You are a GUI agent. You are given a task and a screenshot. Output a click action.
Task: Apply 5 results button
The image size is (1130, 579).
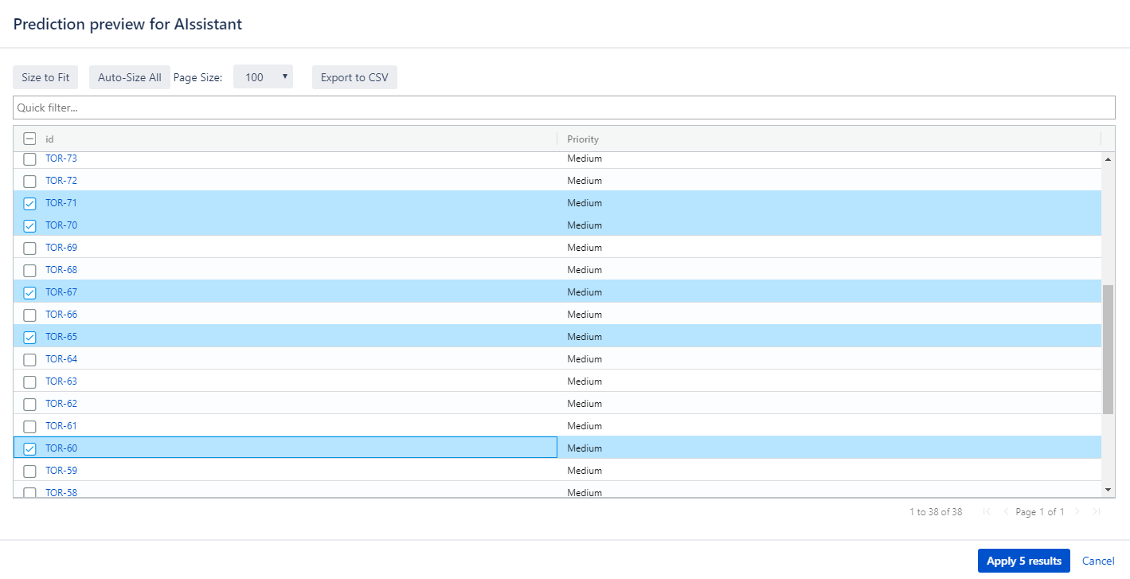[x=1023, y=561]
